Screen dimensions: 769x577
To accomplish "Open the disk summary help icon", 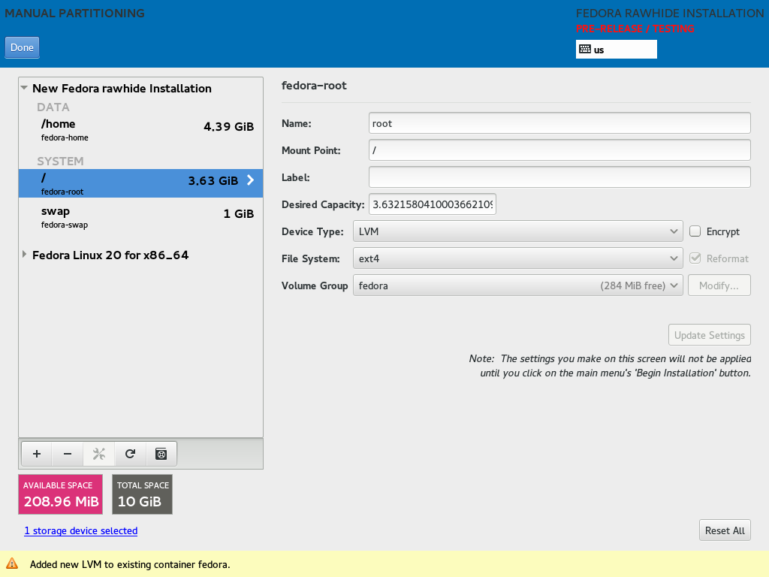I will tap(161, 454).
